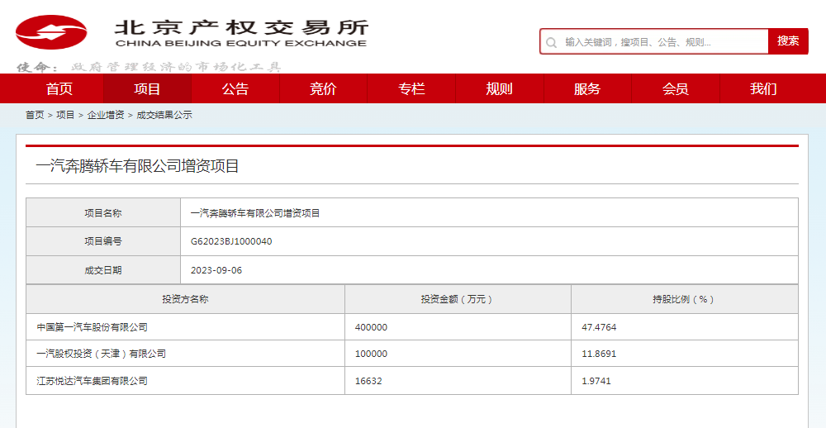The height and width of the screenshot is (428, 826).
Task: Follow the 企业增资 breadcrumb link
Action: tap(106, 115)
